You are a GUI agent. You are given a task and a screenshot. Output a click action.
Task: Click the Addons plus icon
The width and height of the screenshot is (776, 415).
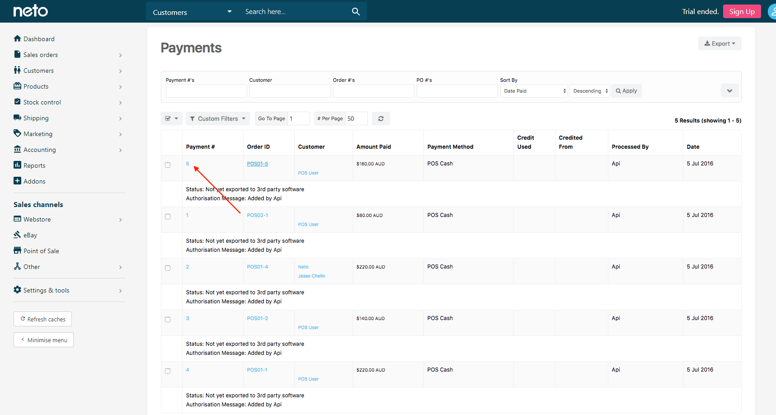[x=17, y=181]
